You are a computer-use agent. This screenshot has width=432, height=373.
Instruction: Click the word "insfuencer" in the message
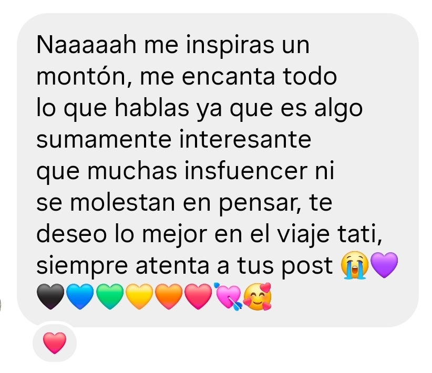pos(246,171)
